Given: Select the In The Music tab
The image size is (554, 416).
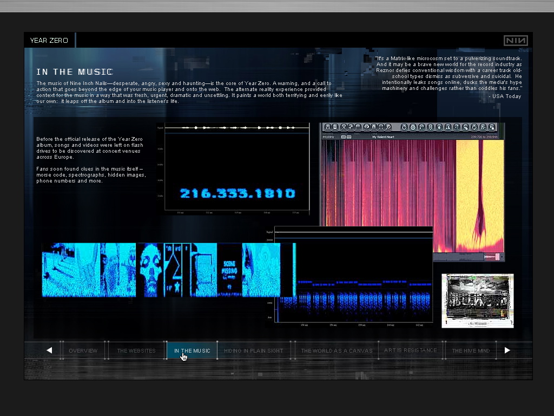Looking at the screenshot, I should tap(192, 350).
